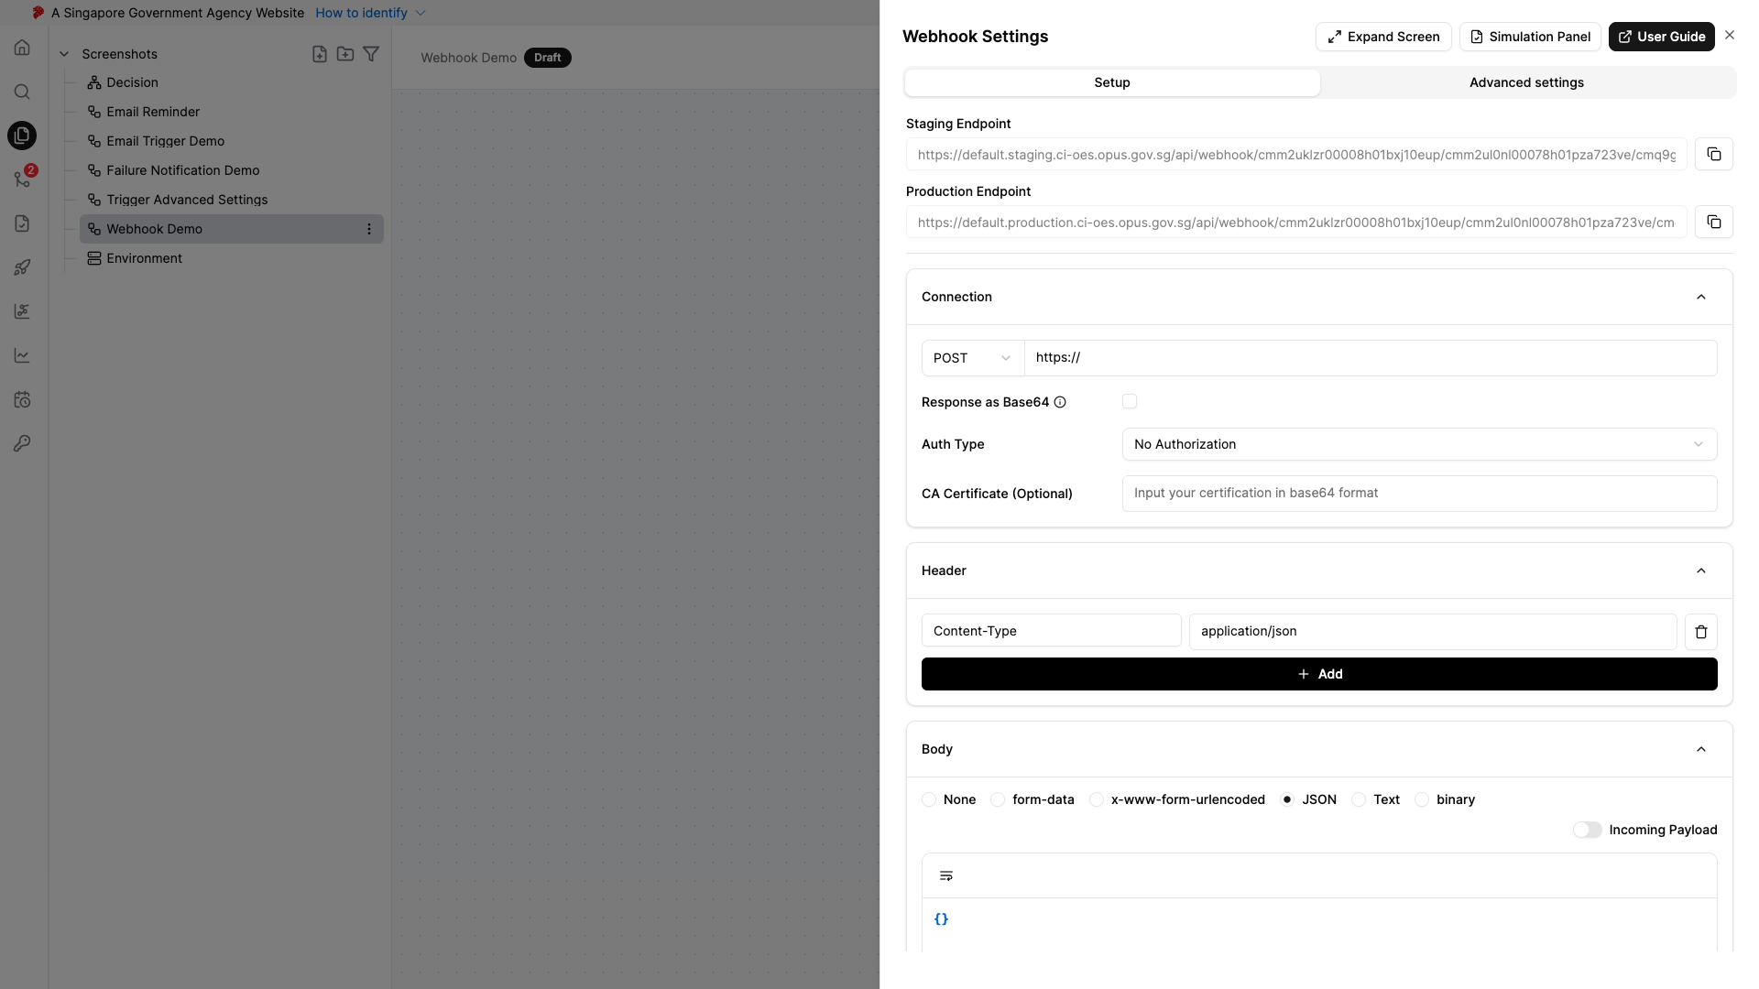
Task: Expand How to identify dropdown
Action: 371,13
